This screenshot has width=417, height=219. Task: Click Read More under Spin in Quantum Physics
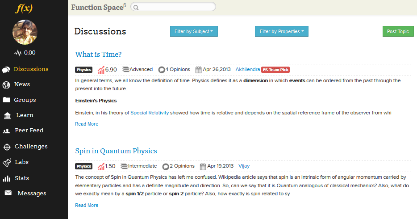tap(87, 205)
